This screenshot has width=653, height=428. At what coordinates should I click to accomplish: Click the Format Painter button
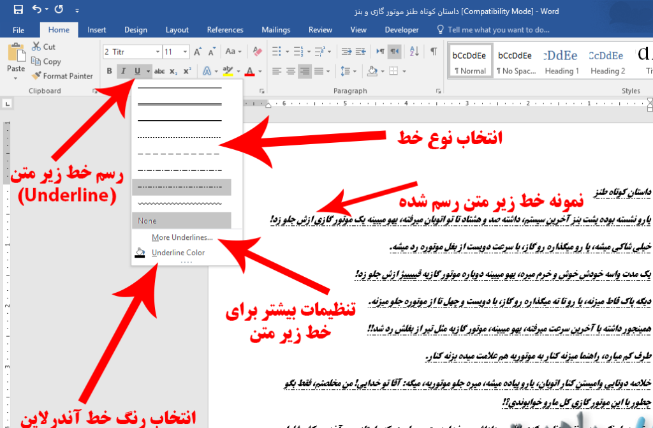pyautogui.click(x=62, y=76)
